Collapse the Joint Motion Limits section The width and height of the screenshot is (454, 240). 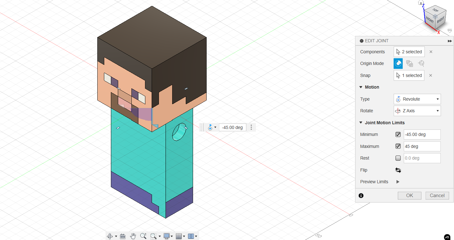361,123
